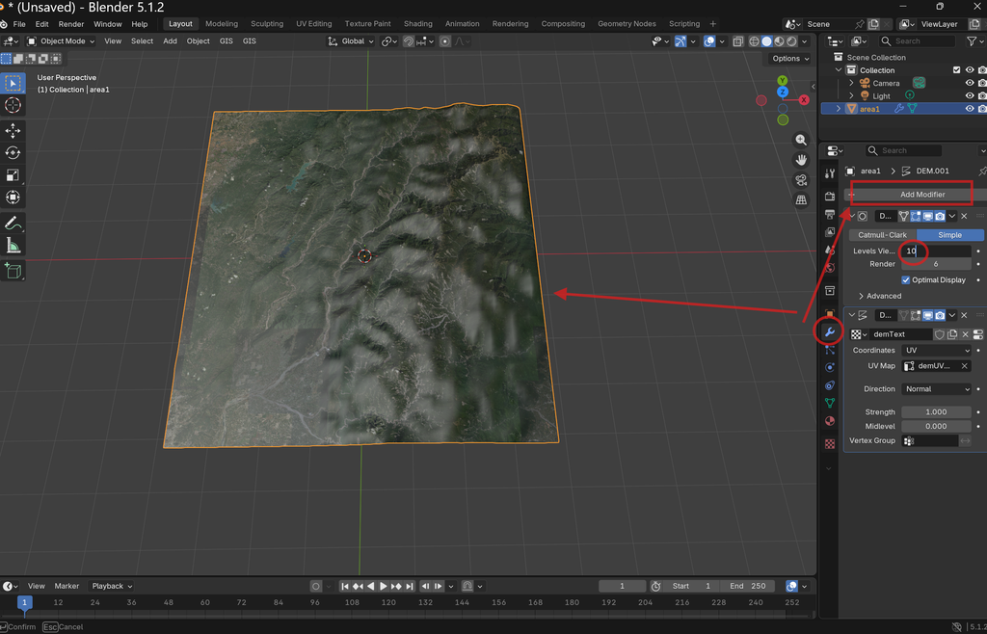Viewport: 987px width, 634px height.
Task: Expand the Advanced subdivision section
Action: (x=879, y=296)
